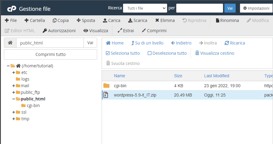Select public_ftp in tree
The image size is (273, 144).
30,92
